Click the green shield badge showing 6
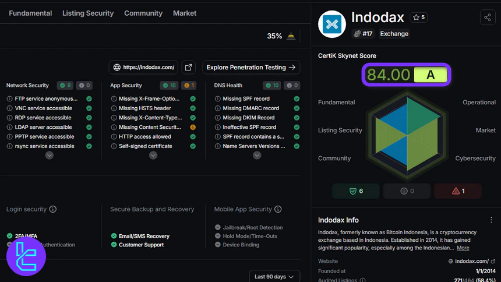 click(x=356, y=191)
